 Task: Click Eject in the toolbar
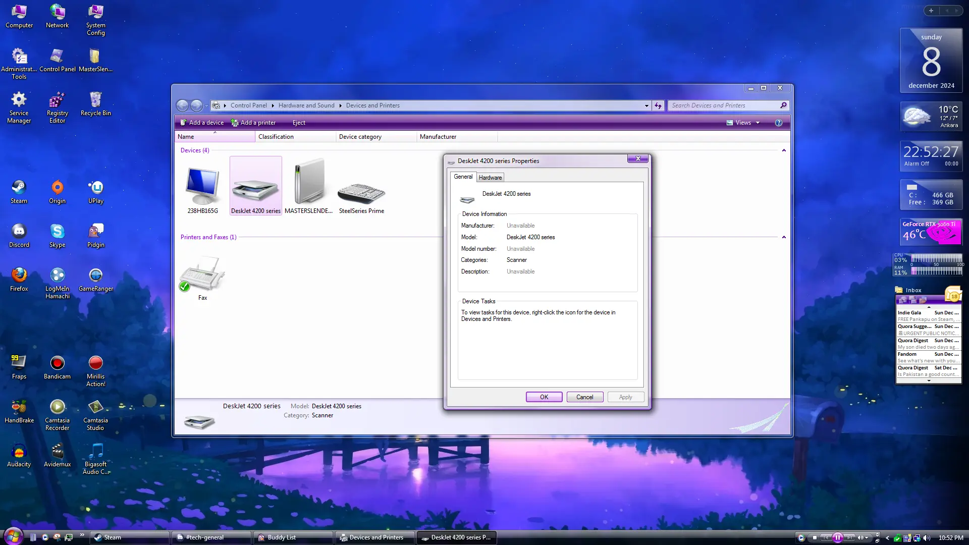(299, 123)
